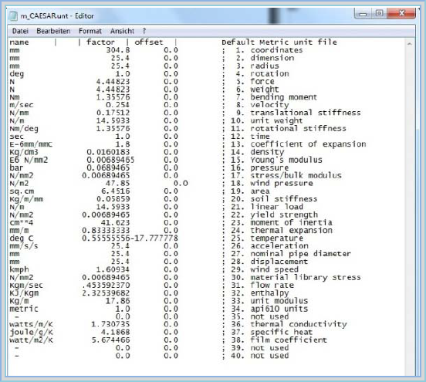This screenshot has height=382, width=426.
Task: Click the factor value 0.0160183
Action: point(108,152)
